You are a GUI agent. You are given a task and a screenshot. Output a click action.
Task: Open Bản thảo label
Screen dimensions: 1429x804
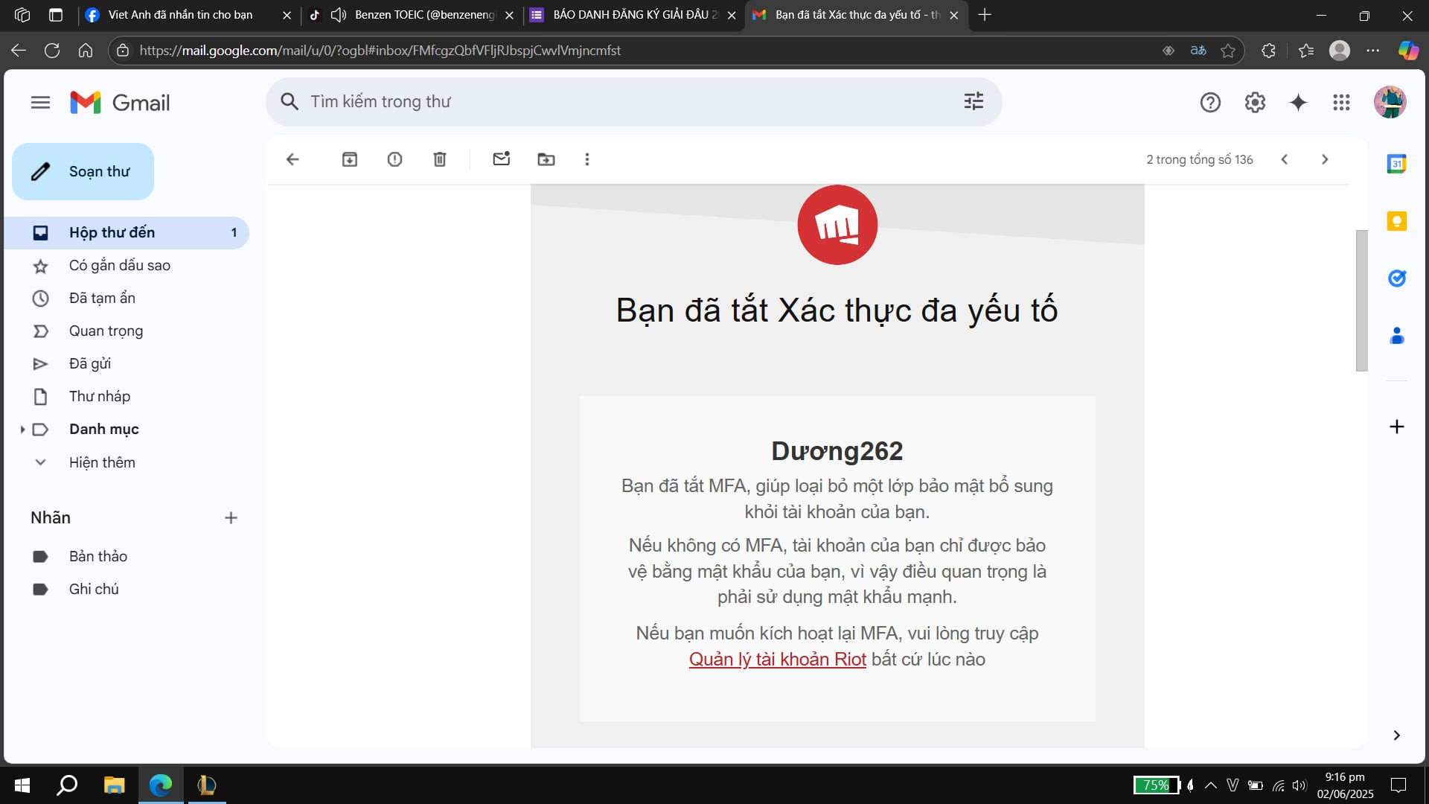click(x=127, y=556)
